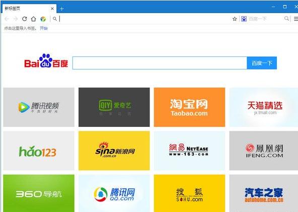Open the 腾讯网 QQ.com tile
This screenshot has height=212, width=298.
point(114,193)
